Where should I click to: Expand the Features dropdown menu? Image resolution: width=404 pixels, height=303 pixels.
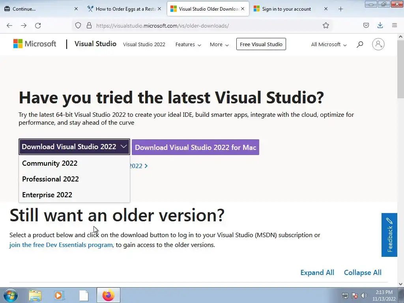tap(188, 44)
